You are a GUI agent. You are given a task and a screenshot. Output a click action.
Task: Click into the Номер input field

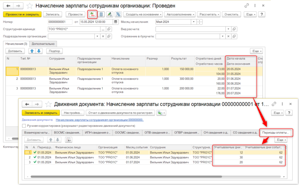[60, 22]
